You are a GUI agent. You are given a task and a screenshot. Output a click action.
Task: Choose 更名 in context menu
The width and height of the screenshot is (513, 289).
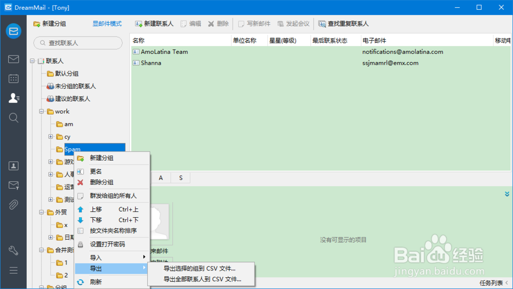coord(112,171)
